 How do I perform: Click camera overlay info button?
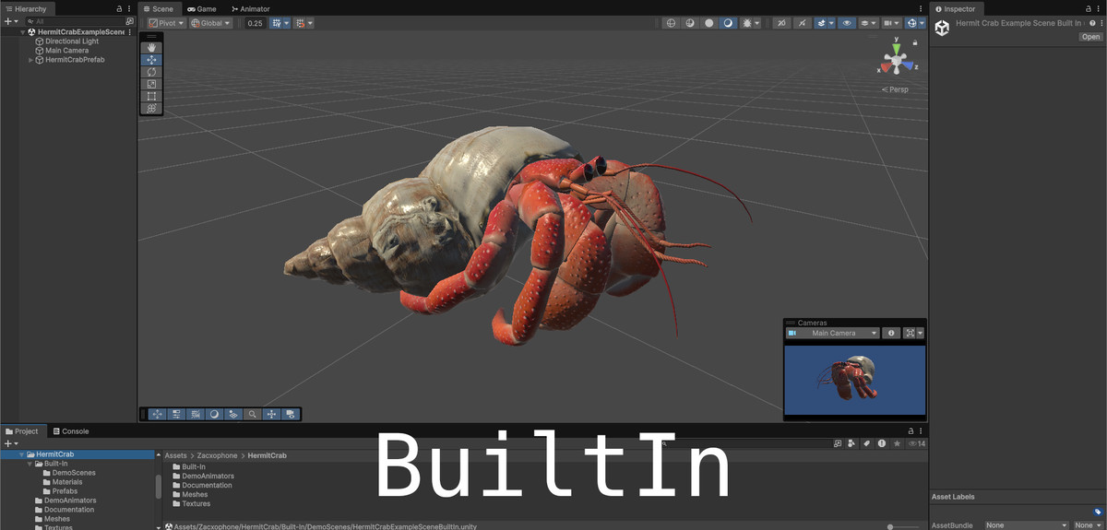(891, 333)
